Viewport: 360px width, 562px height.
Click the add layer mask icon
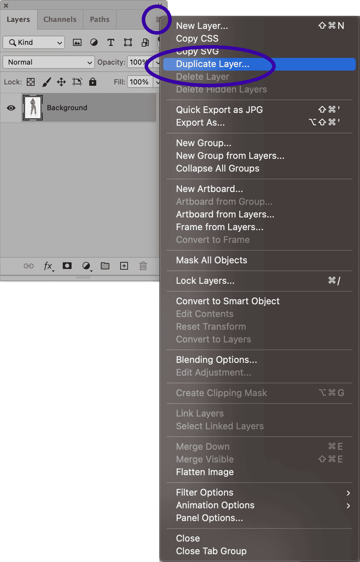(x=67, y=266)
